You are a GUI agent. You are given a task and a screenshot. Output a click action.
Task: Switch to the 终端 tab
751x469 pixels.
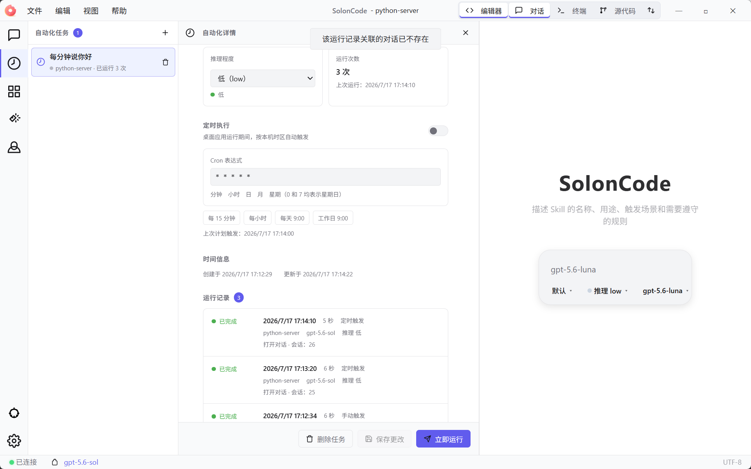572,11
